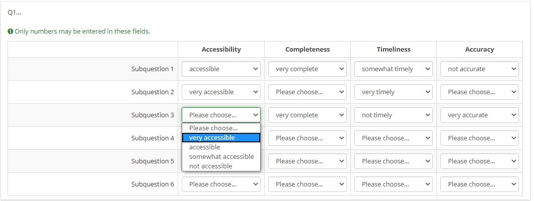Open Subquestion 1 Accuracy dropdown

[x=479, y=69]
